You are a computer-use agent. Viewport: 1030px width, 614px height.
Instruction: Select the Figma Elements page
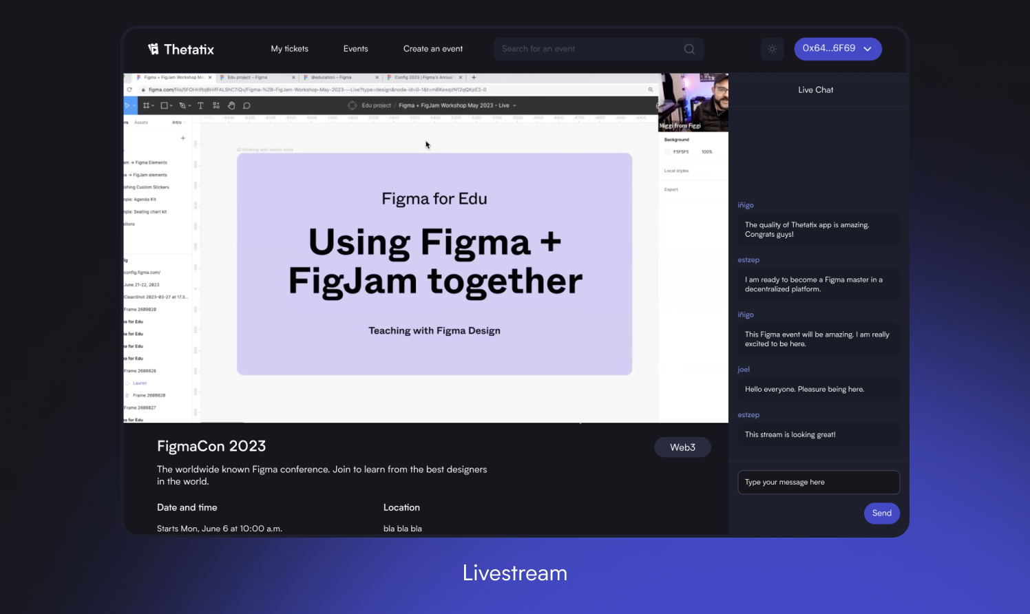[x=145, y=162]
